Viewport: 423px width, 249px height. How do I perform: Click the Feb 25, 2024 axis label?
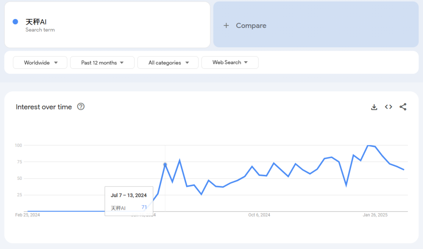click(x=28, y=215)
